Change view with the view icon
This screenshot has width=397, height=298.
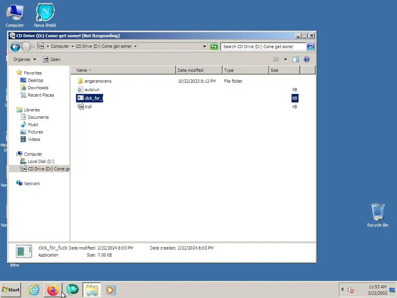[276, 59]
